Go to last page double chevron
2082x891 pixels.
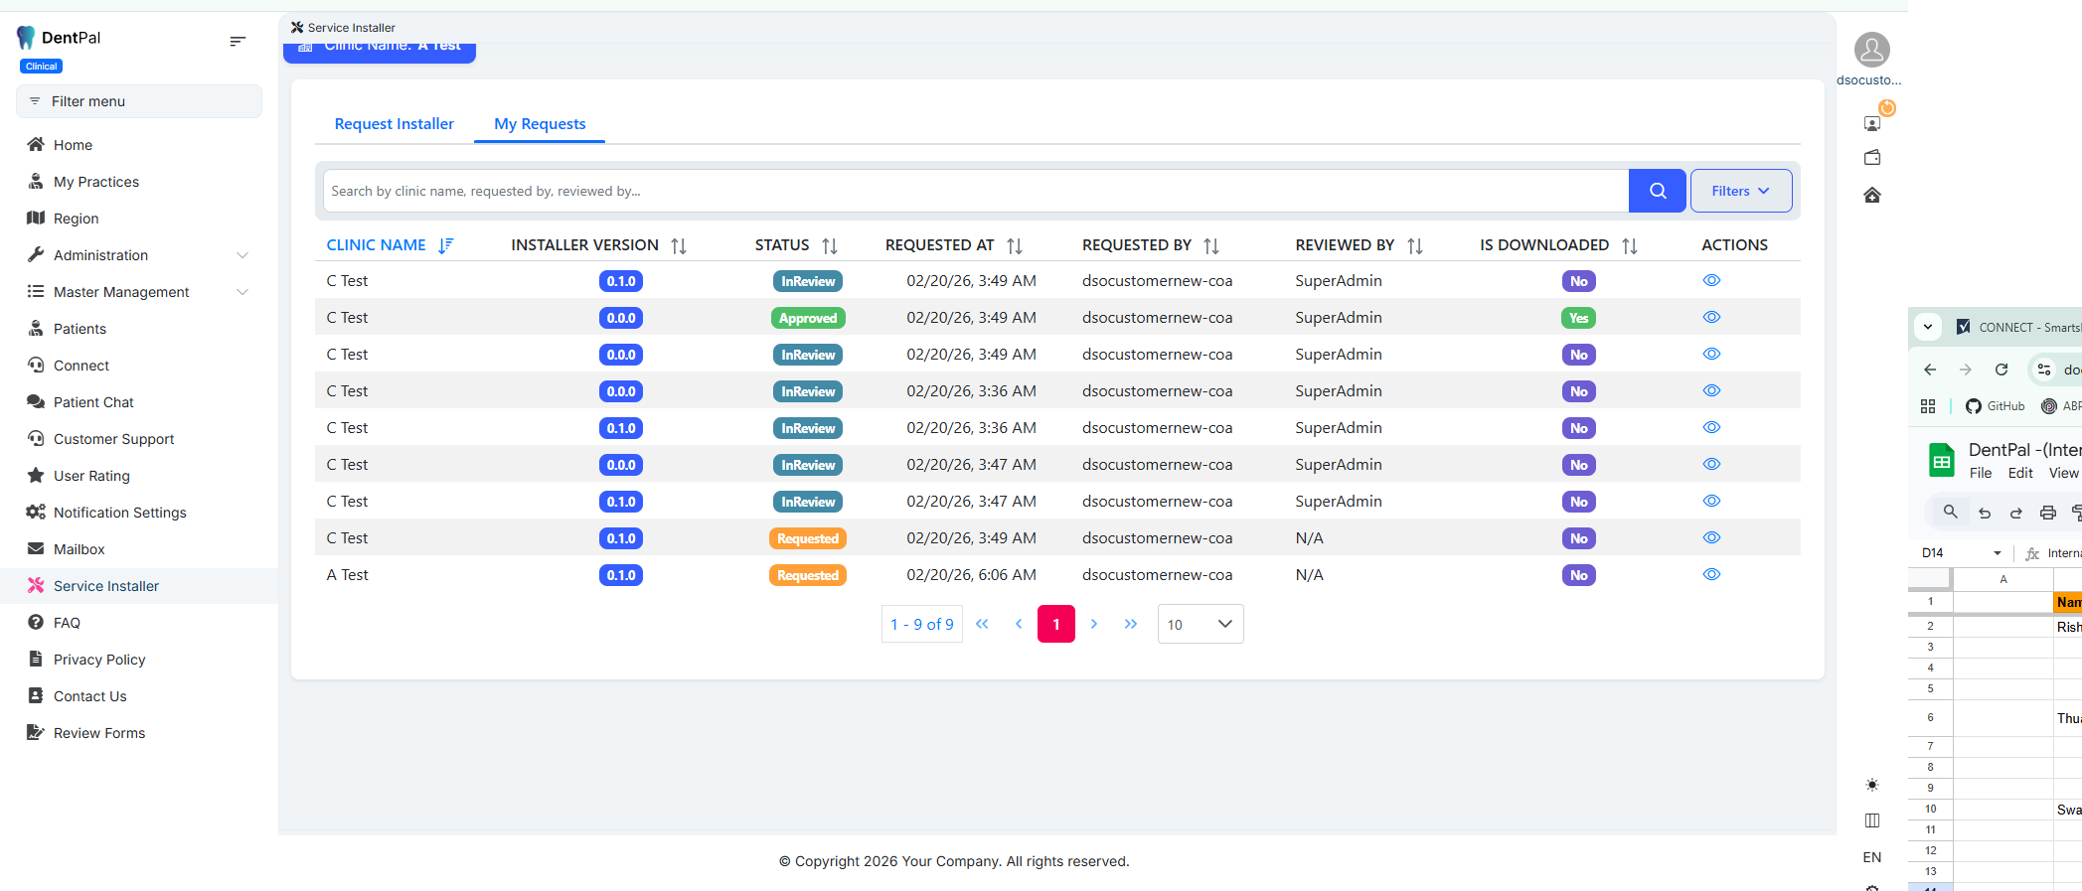1130,624
